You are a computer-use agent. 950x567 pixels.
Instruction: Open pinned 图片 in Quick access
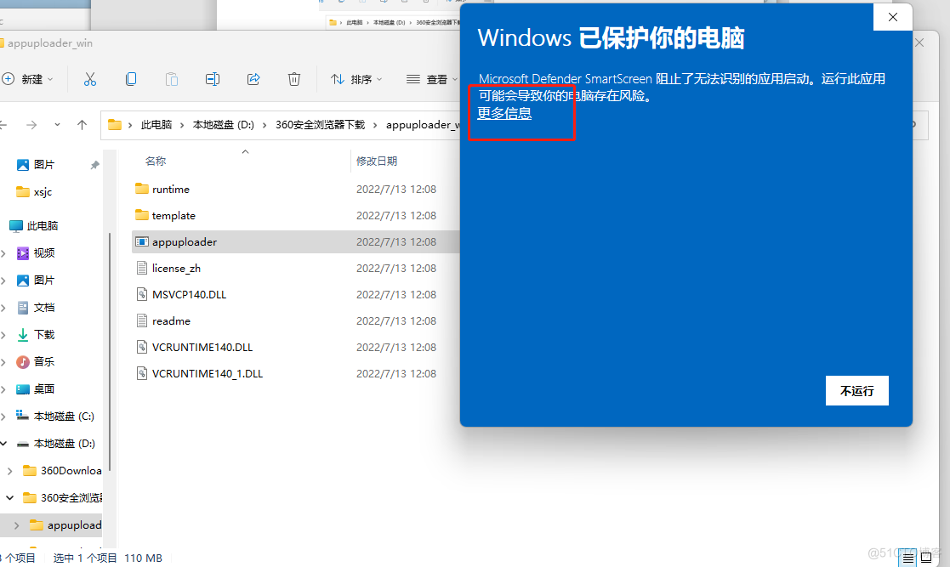(x=43, y=165)
